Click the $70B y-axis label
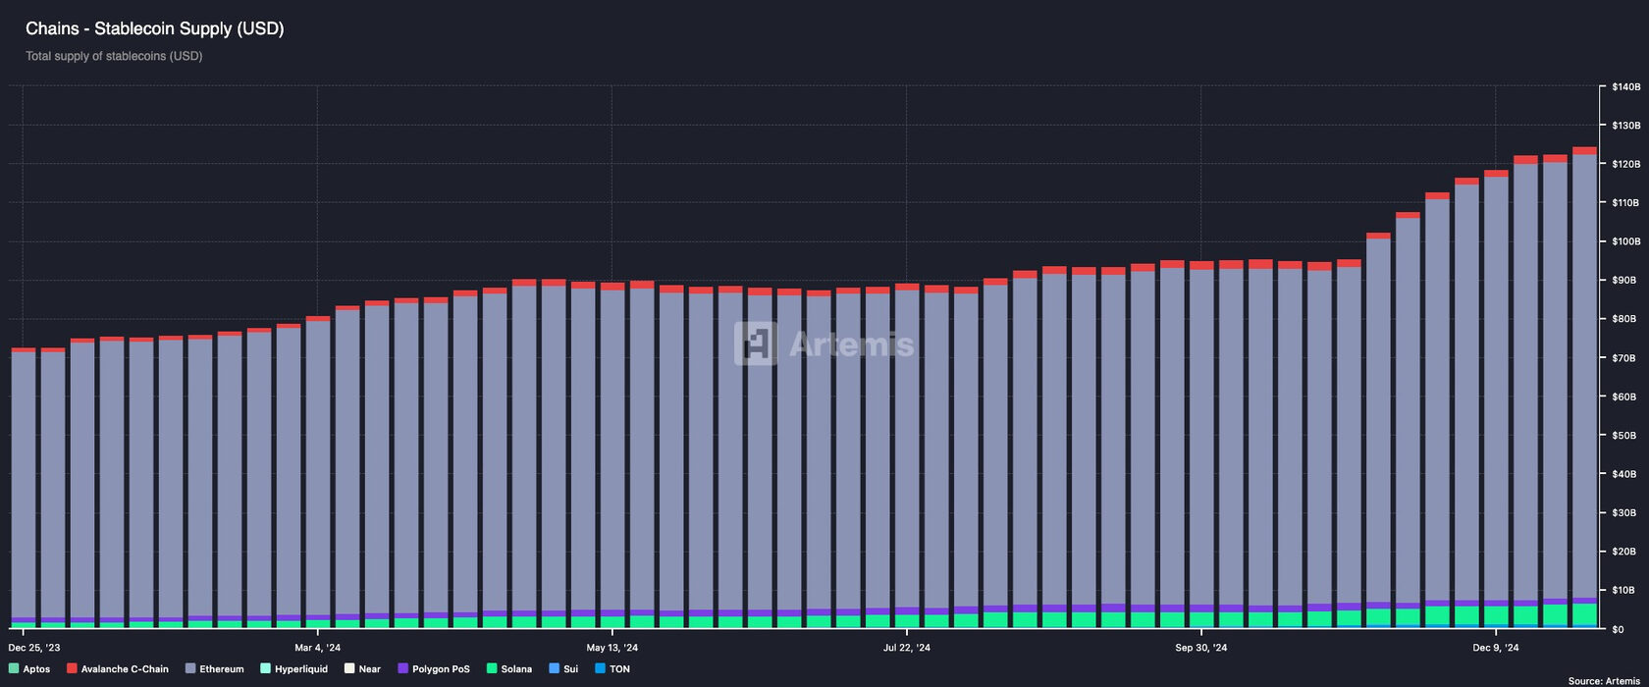The height and width of the screenshot is (687, 1649). (x=1623, y=358)
